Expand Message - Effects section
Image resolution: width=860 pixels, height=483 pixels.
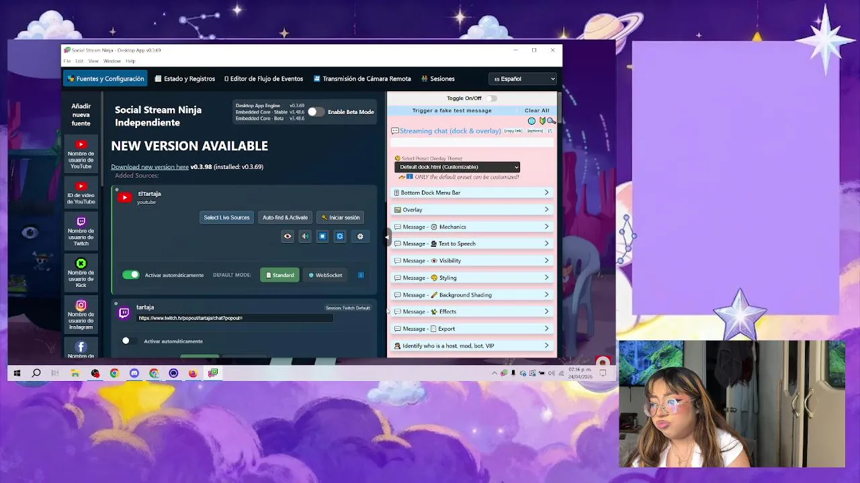pyautogui.click(x=472, y=312)
